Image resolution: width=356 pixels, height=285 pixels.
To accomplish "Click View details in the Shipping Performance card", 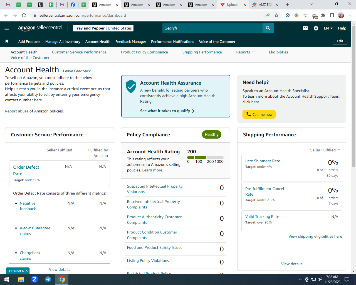I will click(x=292, y=264).
